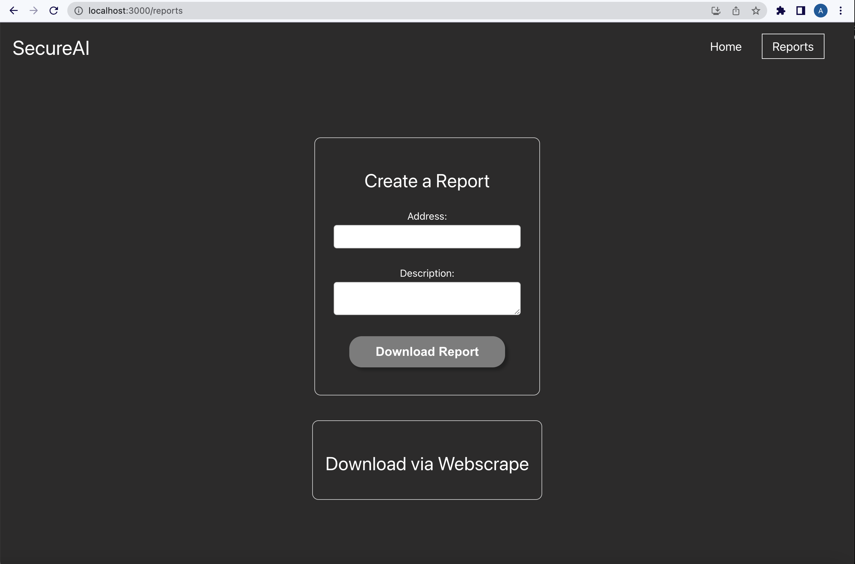Click into the Description text area
This screenshot has height=564, width=855.
427,298
